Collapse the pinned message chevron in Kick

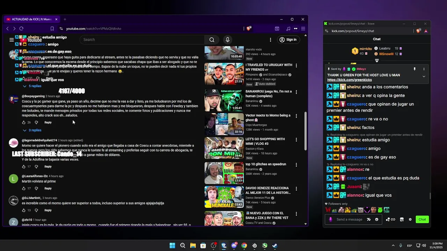tap(424, 76)
